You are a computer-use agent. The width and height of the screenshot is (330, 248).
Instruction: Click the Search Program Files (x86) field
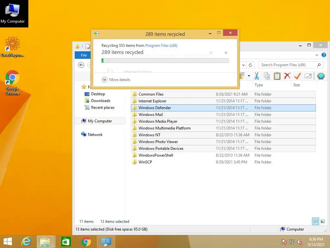click(x=291, y=65)
